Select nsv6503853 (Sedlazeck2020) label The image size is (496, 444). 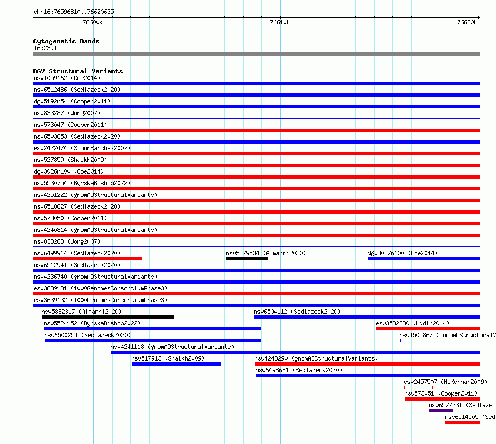pyautogui.click(x=77, y=136)
